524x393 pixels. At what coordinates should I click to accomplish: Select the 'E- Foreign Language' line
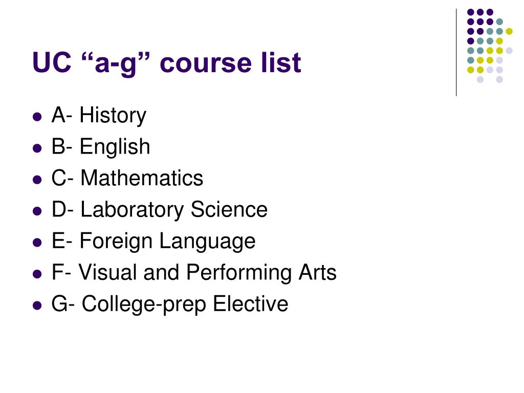[x=154, y=241]
